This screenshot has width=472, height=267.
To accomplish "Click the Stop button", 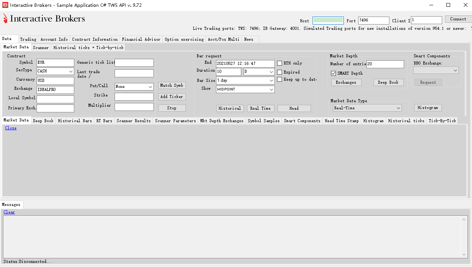I will 172,108.
